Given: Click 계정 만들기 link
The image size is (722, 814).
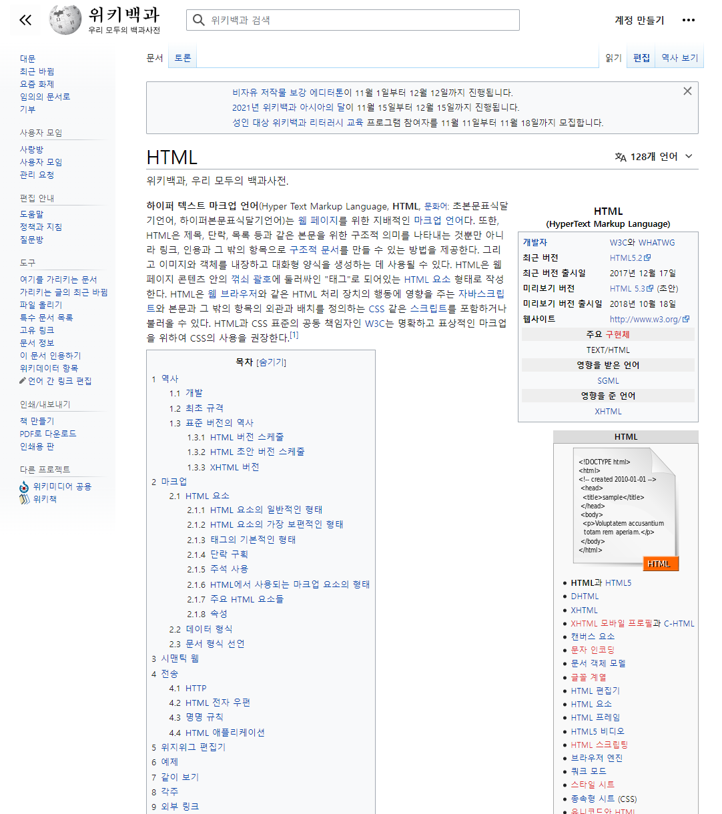Looking at the screenshot, I should coord(639,20).
